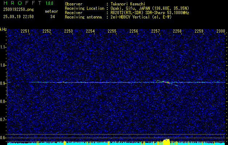
Task: Click the 2258 time marker
Action: [177, 31]
